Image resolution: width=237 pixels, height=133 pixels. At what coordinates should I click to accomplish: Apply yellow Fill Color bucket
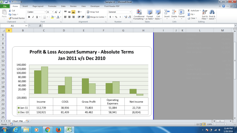point(52,17)
